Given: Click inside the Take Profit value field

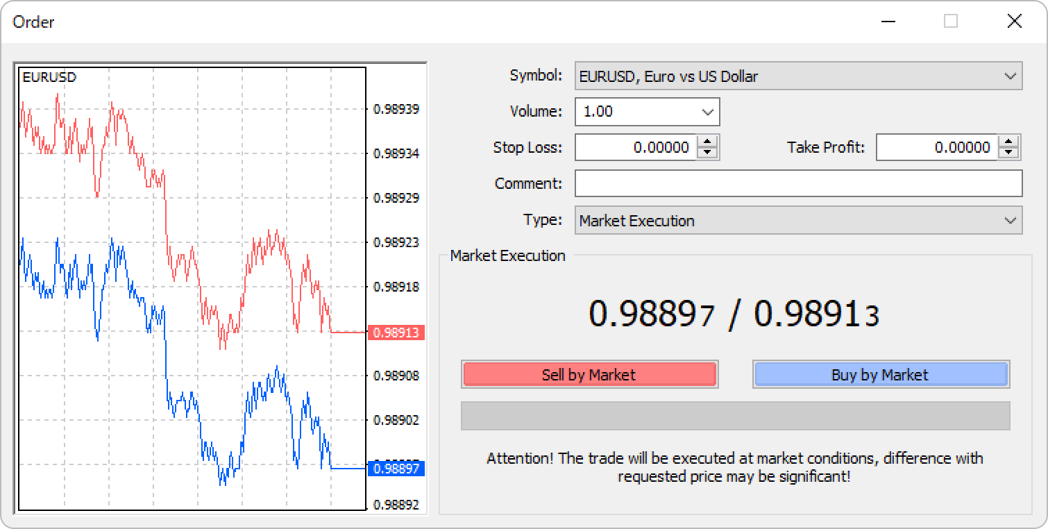Looking at the screenshot, I should [x=937, y=147].
